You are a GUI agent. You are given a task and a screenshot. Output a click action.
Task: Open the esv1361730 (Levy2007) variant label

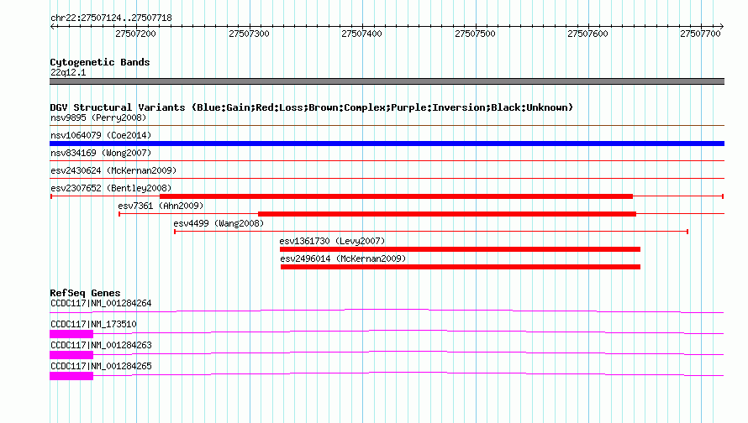click(332, 241)
